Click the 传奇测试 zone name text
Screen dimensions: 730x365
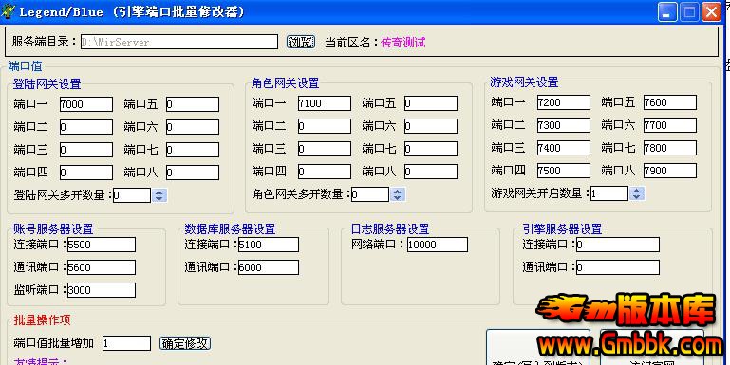(403, 43)
